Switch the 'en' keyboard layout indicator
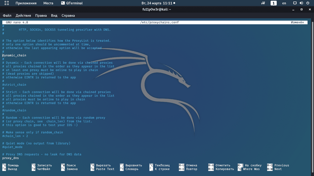314x176 pixels. point(284,3)
